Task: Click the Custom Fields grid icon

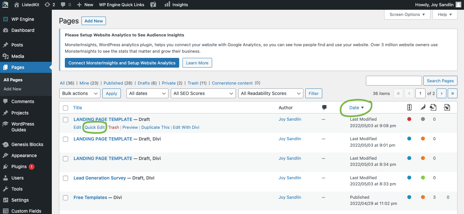Action: coord(6,211)
